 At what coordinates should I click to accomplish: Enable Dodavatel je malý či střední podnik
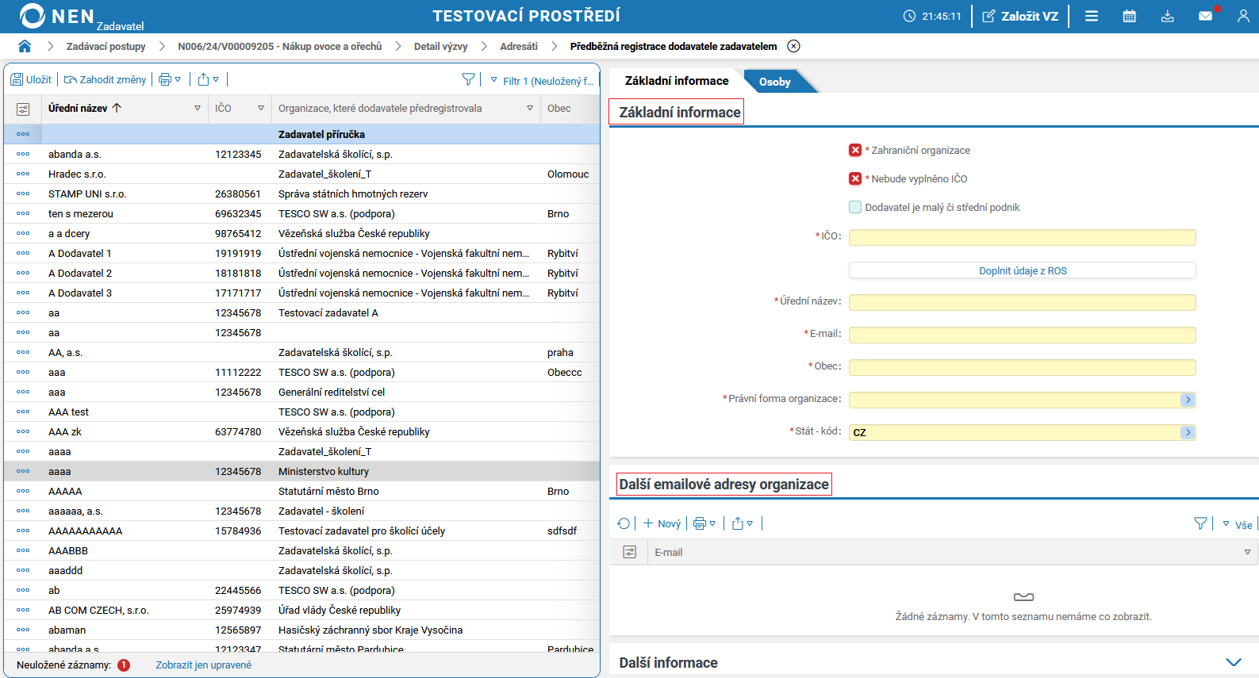point(855,207)
